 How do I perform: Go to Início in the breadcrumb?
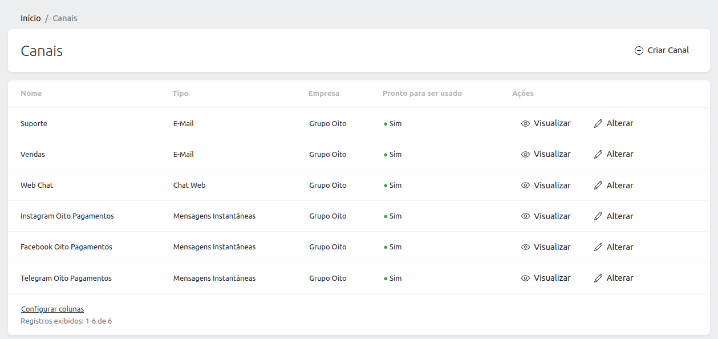31,18
